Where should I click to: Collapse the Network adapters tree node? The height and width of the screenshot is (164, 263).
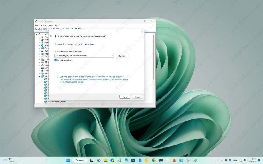pos(39,76)
